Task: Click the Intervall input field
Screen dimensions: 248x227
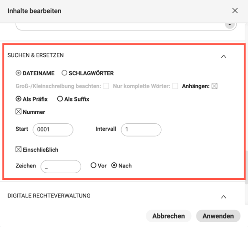Action: [x=141, y=129]
